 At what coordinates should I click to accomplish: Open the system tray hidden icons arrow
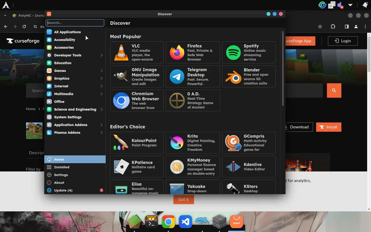click(350, 5)
